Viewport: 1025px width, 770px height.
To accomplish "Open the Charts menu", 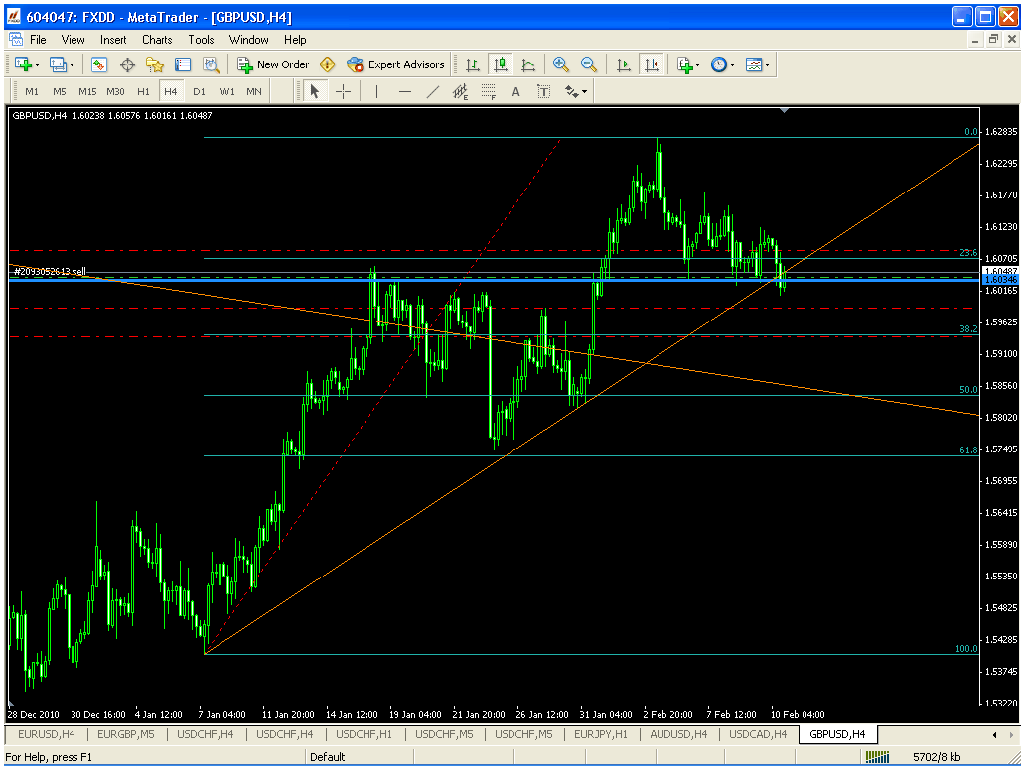I will click(157, 40).
